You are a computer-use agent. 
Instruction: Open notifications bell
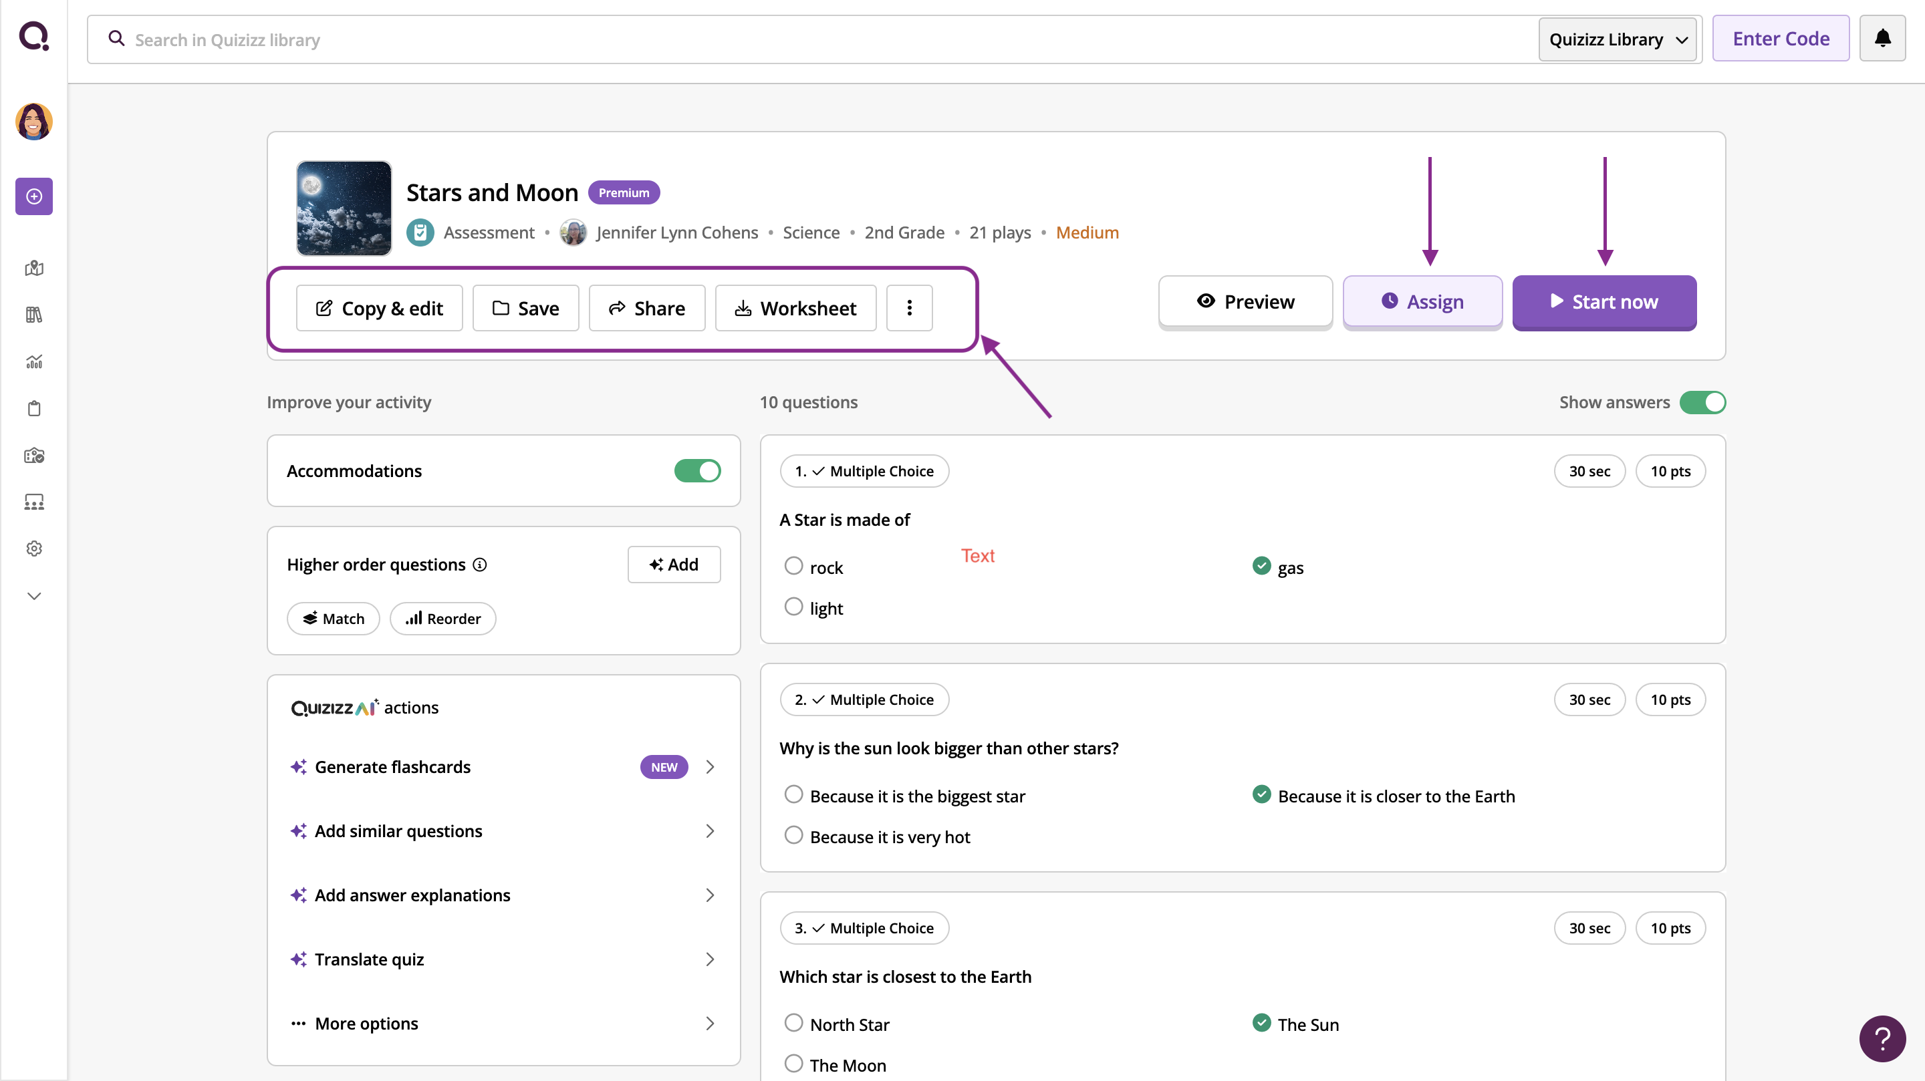click(1882, 38)
